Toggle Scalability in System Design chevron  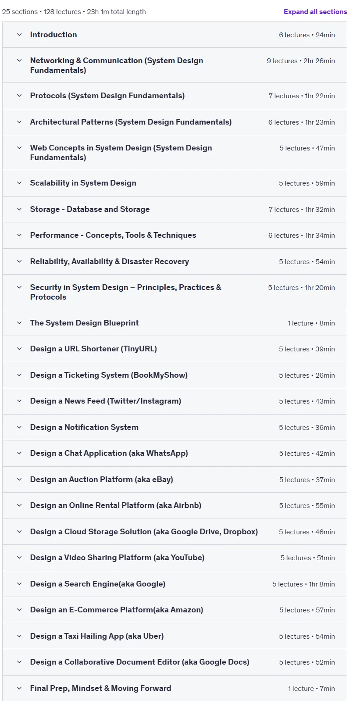pos(19,183)
